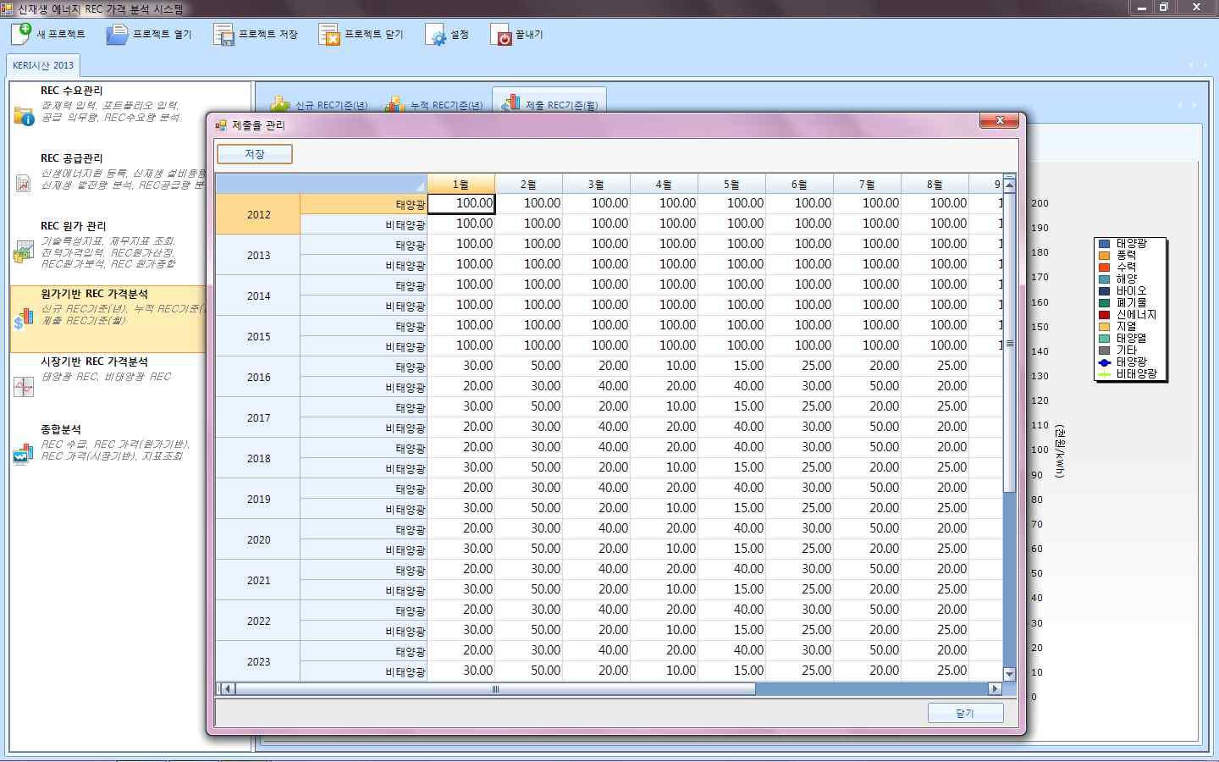Click 2016 비태양광 3월 cell 40.00
1219x762 pixels.
[x=597, y=386]
